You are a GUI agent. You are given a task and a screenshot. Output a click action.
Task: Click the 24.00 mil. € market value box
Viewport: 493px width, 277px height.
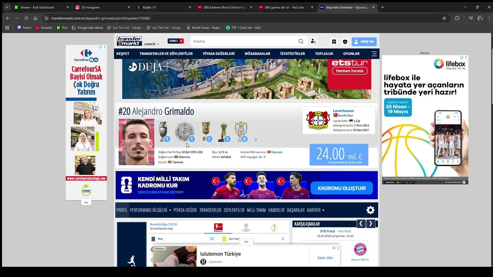click(x=339, y=155)
